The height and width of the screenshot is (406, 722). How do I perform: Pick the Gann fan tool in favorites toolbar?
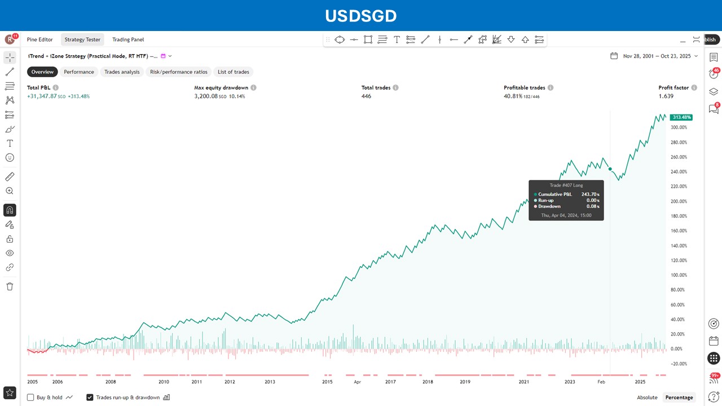tap(496, 39)
